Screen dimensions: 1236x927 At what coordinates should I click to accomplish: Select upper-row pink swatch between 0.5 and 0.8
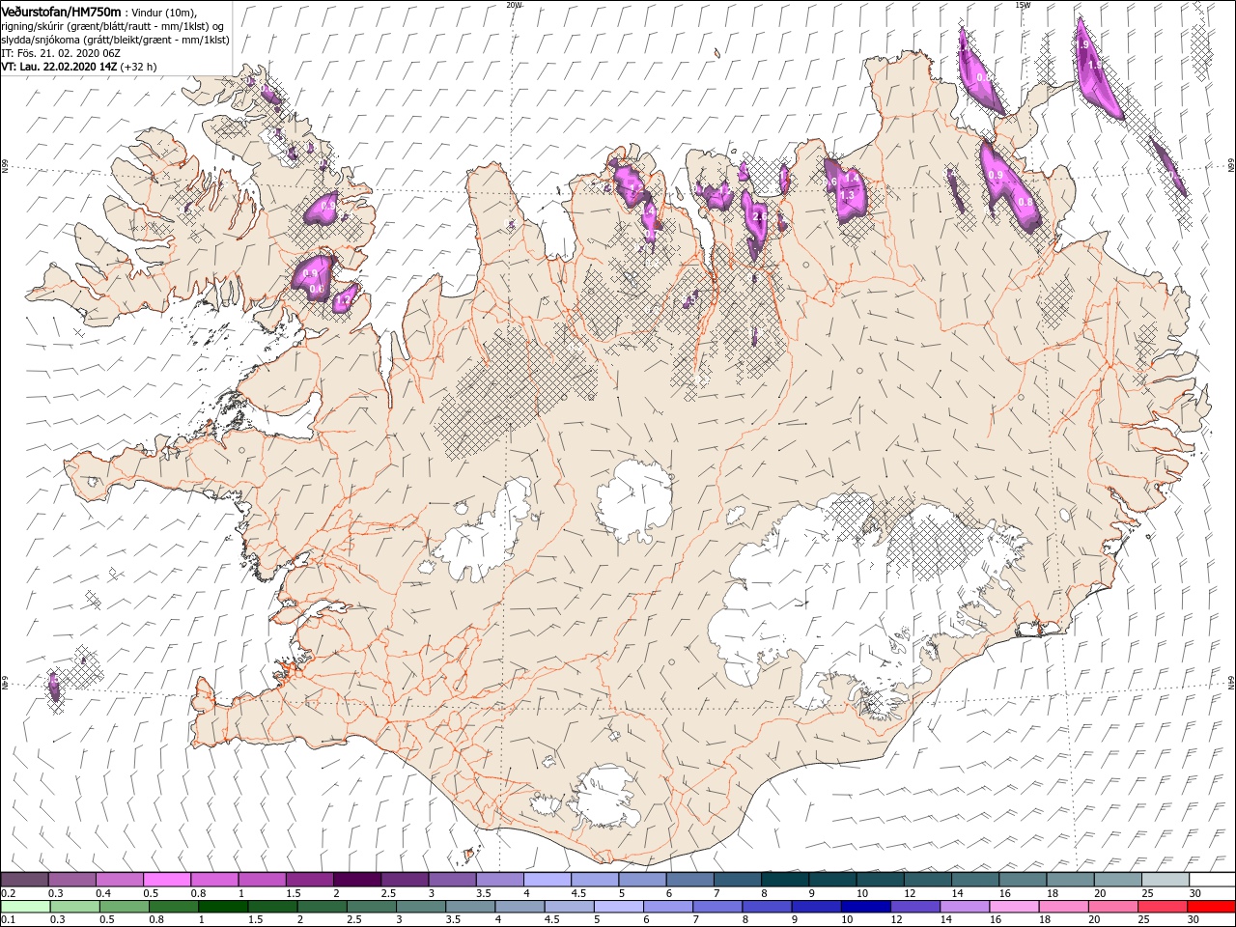166,879
